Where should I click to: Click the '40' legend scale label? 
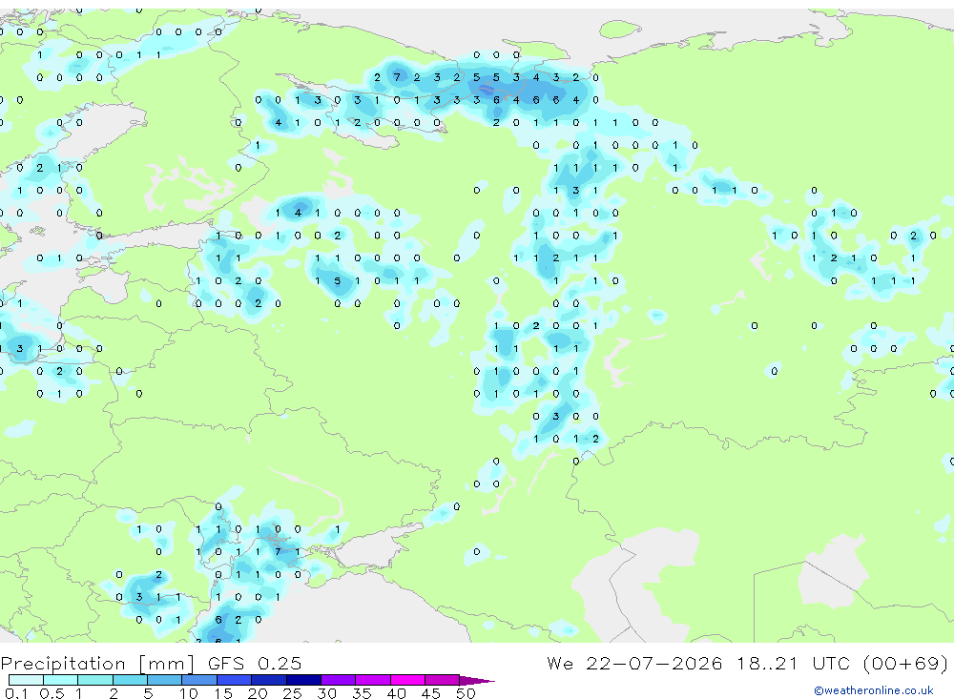tap(396, 693)
